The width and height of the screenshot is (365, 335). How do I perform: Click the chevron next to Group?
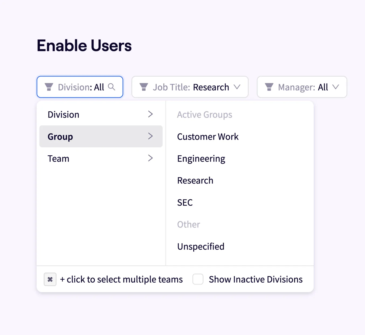150,136
